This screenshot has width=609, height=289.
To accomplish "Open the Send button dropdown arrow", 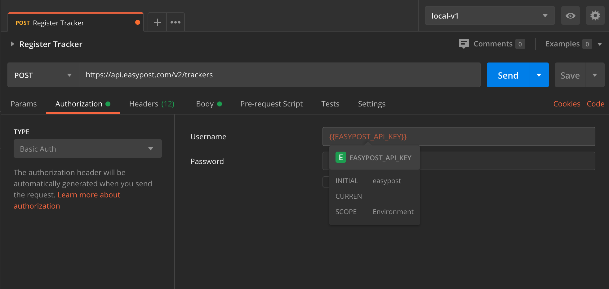I will pos(540,75).
